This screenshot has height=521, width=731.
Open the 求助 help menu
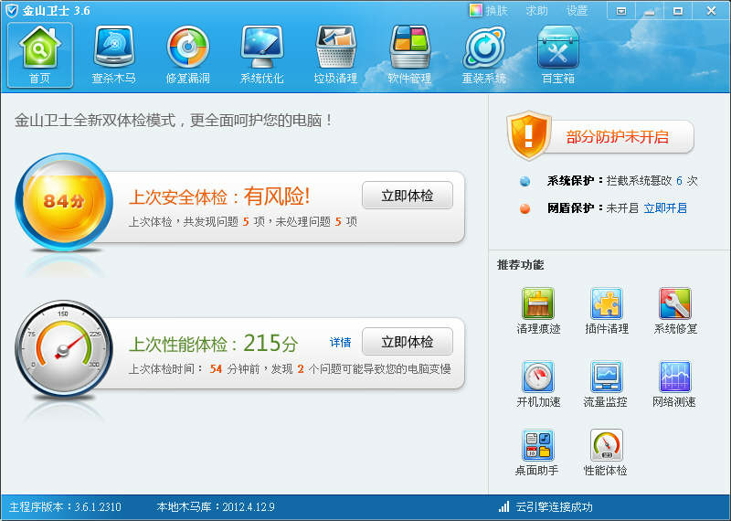pyautogui.click(x=536, y=10)
